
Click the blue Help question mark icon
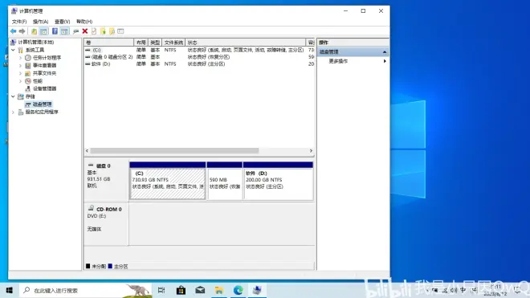point(55,31)
